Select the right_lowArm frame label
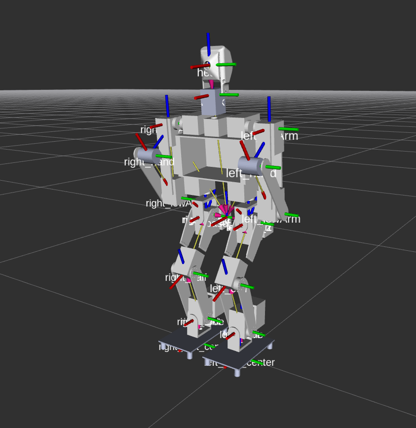This screenshot has height=428, width=416. (x=169, y=203)
